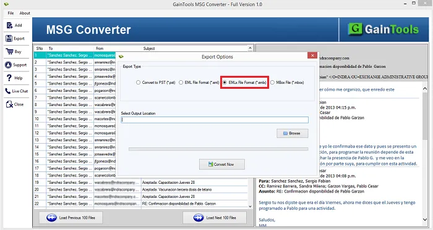Select email row number 15
The height and width of the screenshot is (230, 433).
75,154
